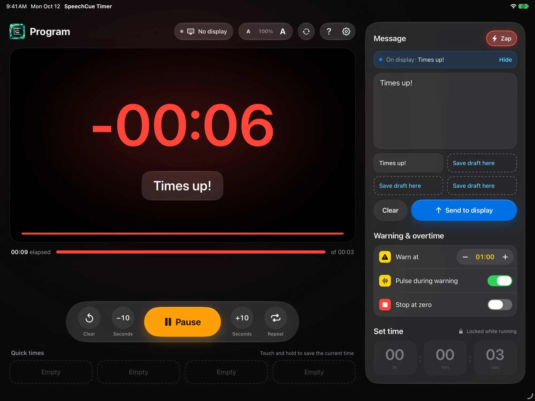This screenshot has width=535, height=401.
Task: Hide the on-display message
Action: point(505,60)
